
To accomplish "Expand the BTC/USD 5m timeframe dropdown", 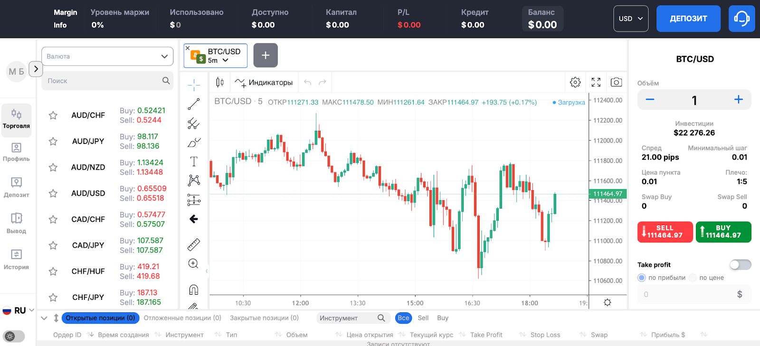I will tap(225, 60).
